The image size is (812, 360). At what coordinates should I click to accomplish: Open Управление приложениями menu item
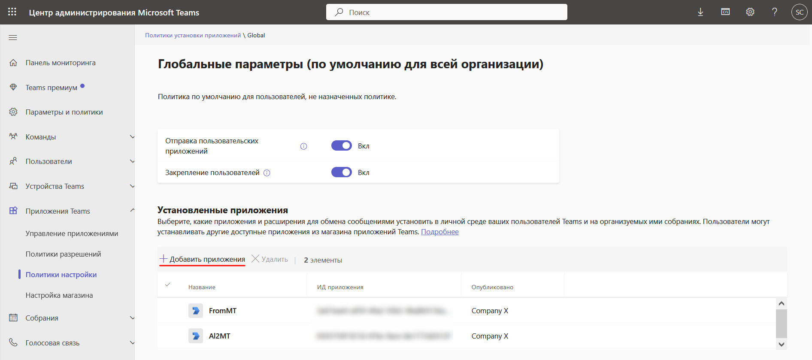tap(72, 233)
